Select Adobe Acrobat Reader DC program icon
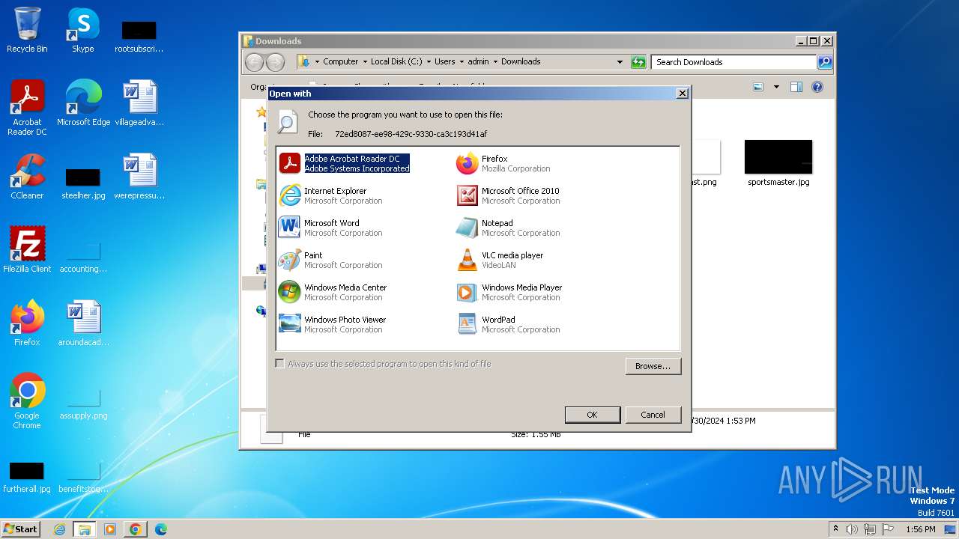Screen dimensions: 959x539 pyautogui.click(x=289, y=163)
